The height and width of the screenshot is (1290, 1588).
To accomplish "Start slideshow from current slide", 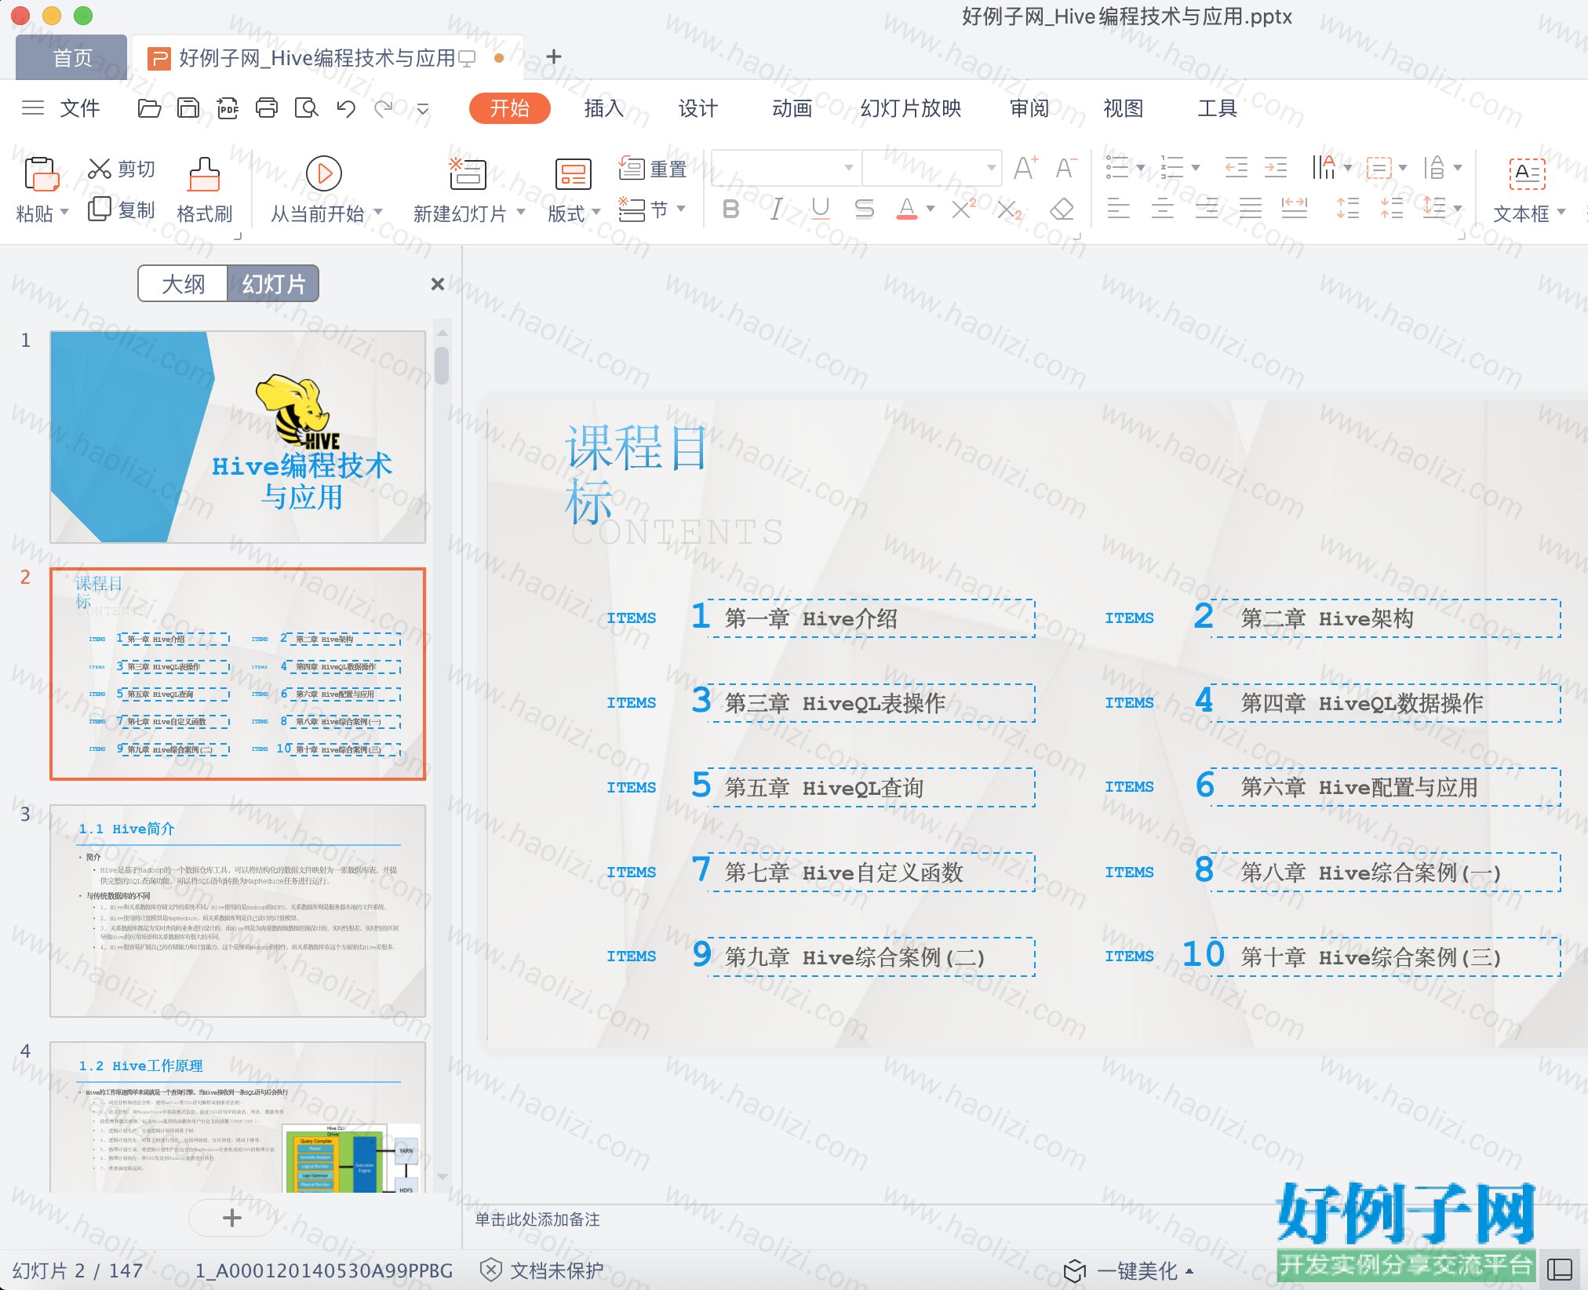I will tap(324, 173).
